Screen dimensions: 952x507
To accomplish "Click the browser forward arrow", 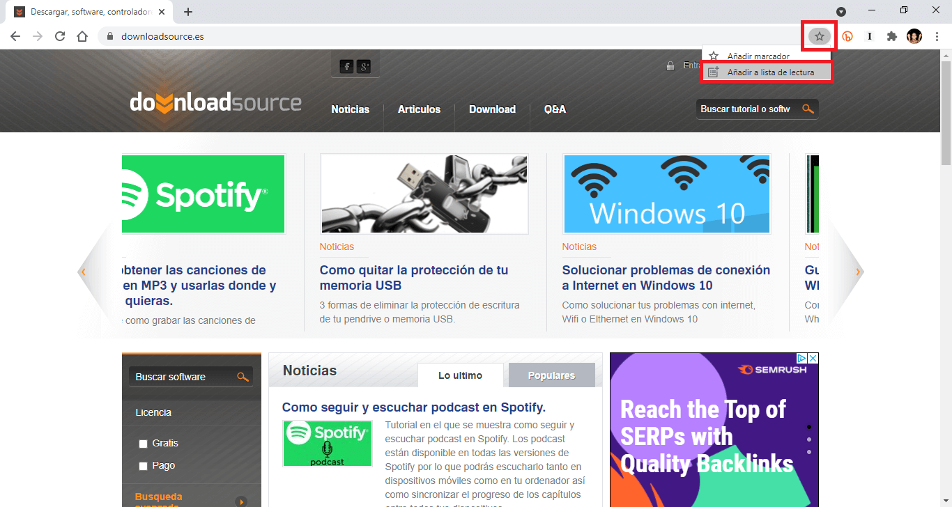I will tap(38, 36).
